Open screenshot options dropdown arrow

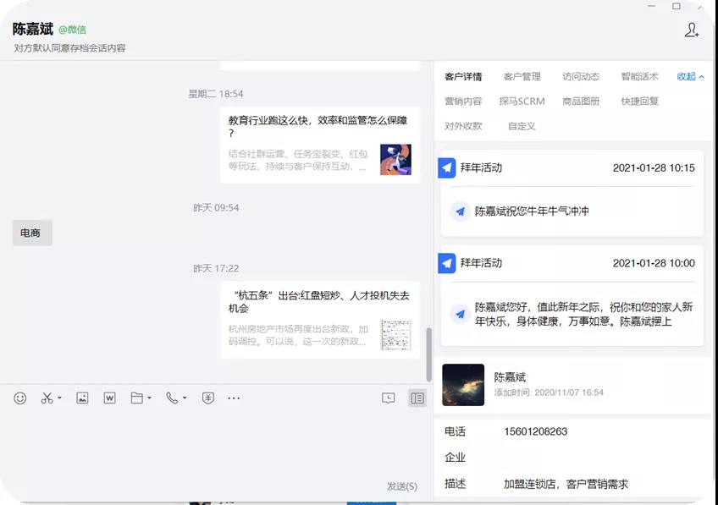(59, 398)
